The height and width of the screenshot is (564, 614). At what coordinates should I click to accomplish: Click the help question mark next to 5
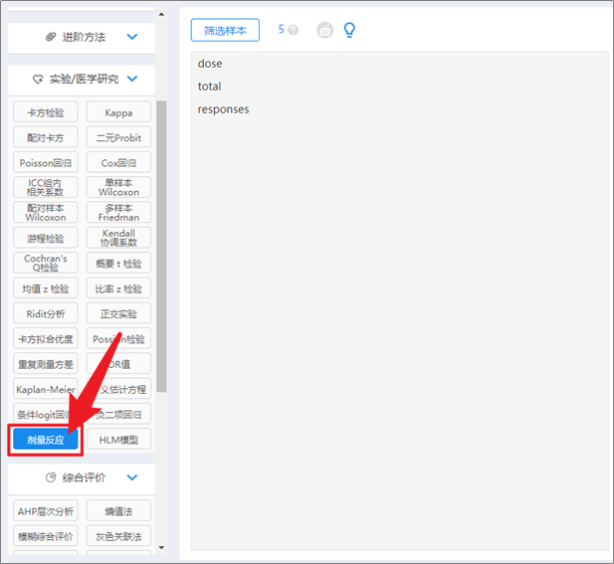[x=293, y=30]
